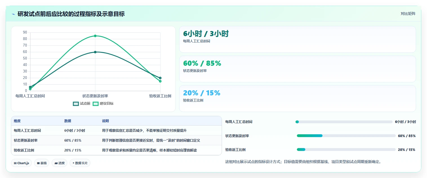The image size is (427, 178).
Task: Click the 每周人工汇总时间 x-axis label
Action: click(x=30, y=96)
